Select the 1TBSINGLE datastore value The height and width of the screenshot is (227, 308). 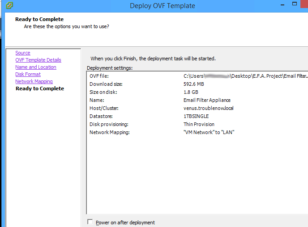pyautogui.click(x=196, y=116)
